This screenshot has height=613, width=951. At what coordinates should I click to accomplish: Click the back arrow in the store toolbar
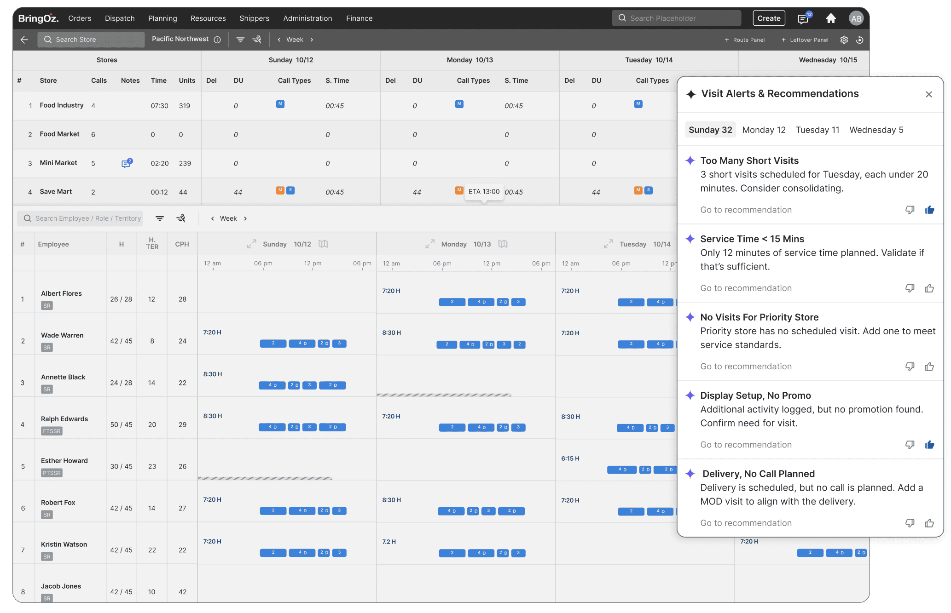tap(24, 40)
